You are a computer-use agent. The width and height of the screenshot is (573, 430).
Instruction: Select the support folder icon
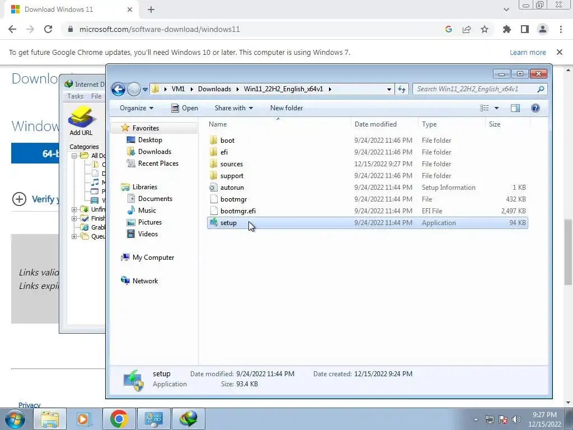point(213,175)
